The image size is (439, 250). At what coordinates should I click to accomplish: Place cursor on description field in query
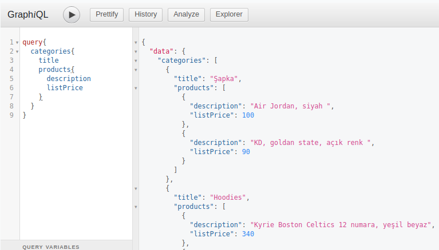(68, 79)
